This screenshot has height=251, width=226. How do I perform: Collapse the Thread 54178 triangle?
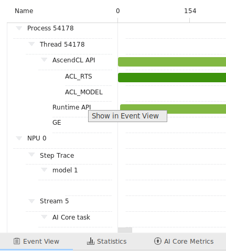coord(31,44)
